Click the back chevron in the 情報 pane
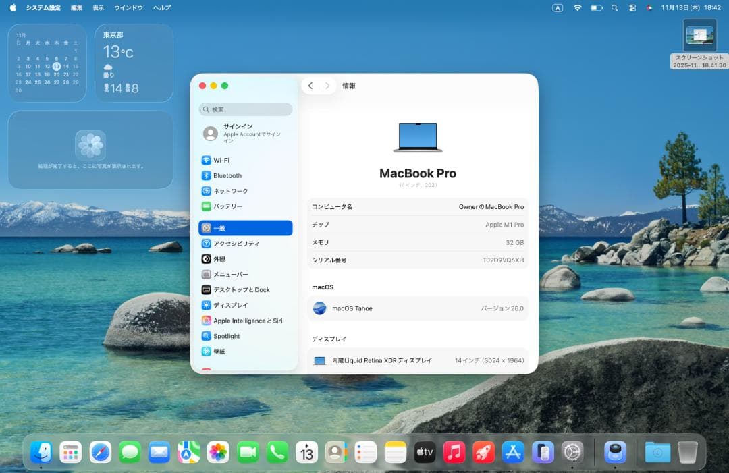This screenshot has height=473, width=729. pyautogui.click(x=310, y=86)
